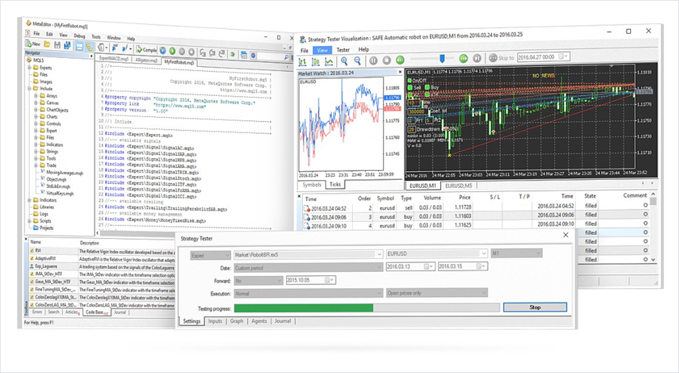
Task: Open the Forward No dropdown
Action: pos(258,280)
